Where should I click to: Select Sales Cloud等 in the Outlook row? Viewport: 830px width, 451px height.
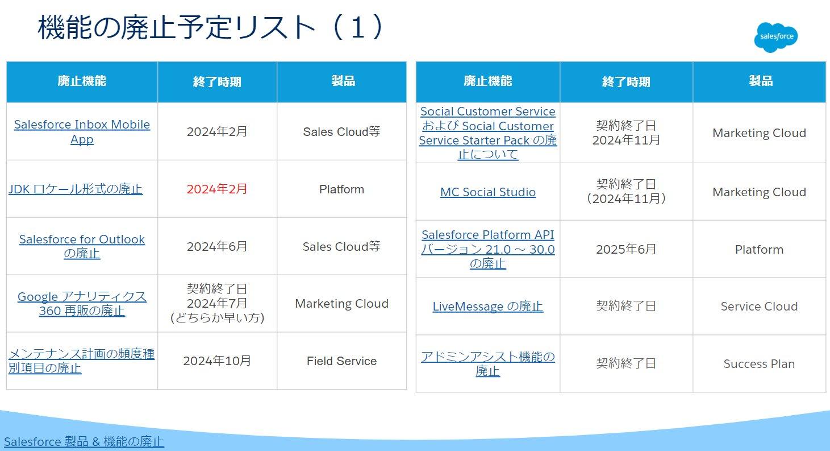click(341, 246)
